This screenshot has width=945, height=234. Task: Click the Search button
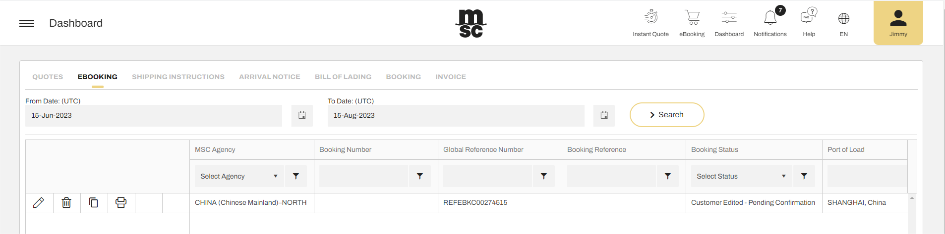click(667, 115)
